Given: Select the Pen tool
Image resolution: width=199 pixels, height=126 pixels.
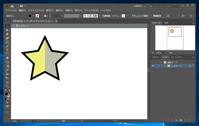Looking at the screenshot, I should pyautogui.click(x=7, y=34).
